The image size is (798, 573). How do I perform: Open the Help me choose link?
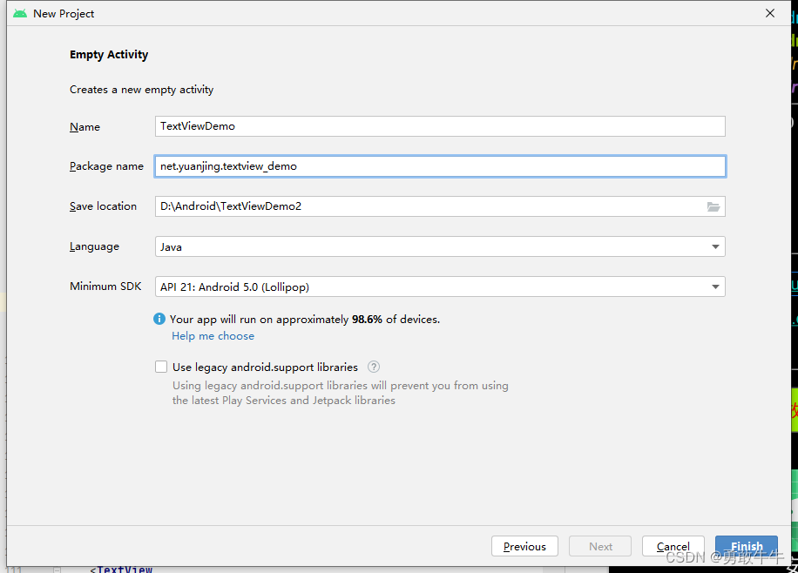(x=213, y=336)
